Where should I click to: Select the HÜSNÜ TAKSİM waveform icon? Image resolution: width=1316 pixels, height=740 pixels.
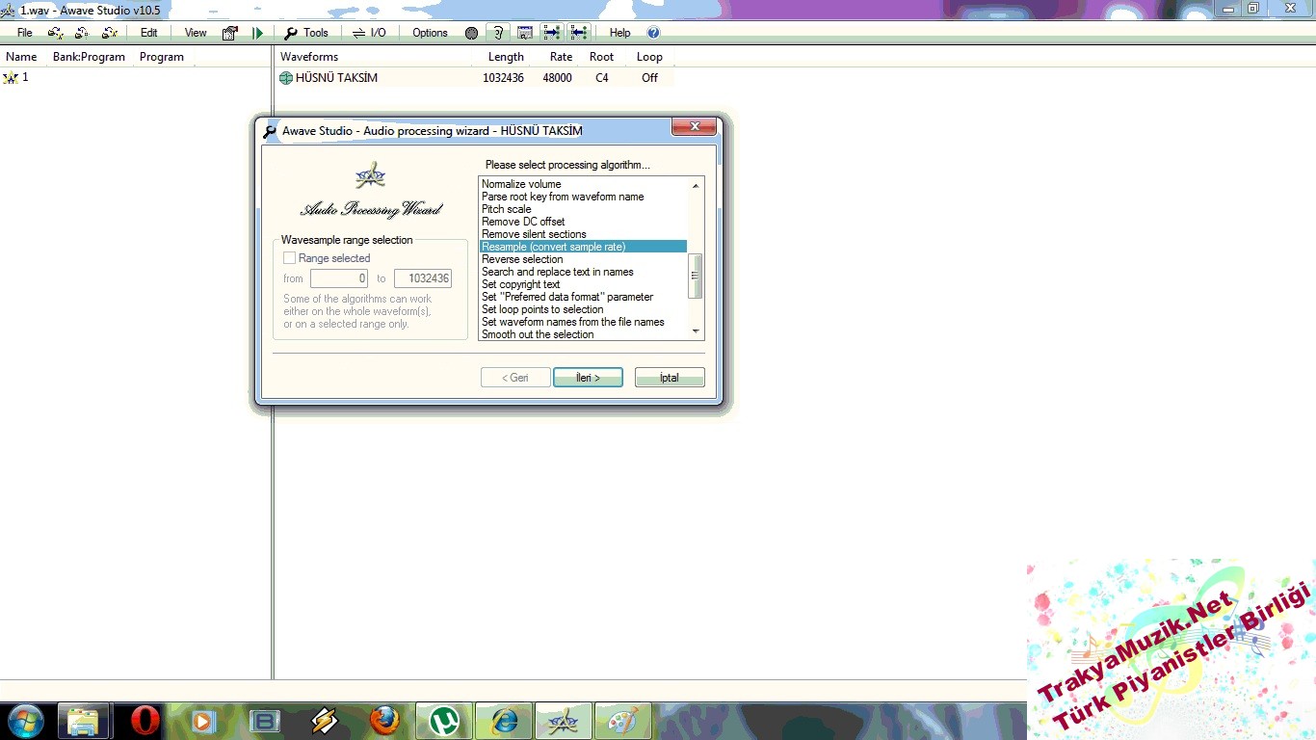(286, 78)
